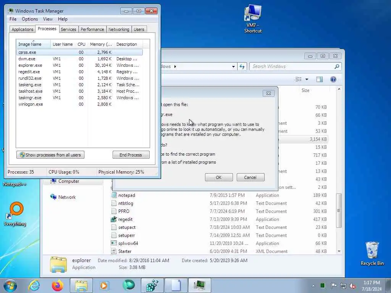Viewport: 391px width, 293px height.
Task: Select the Everything desktop shortcut
Action: point(15,214)
